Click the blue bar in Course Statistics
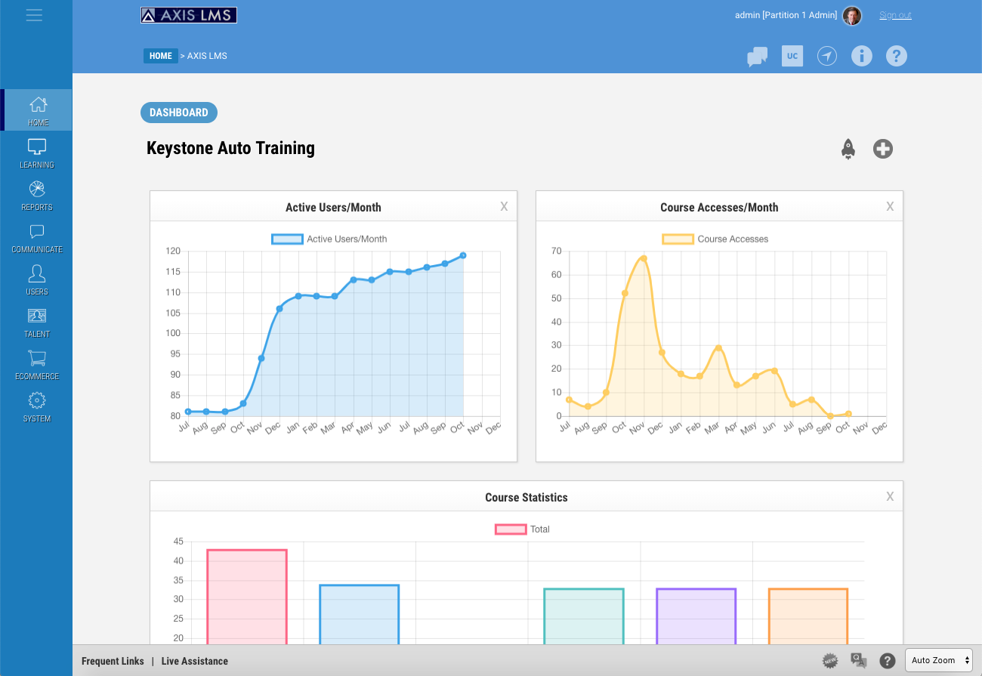This screenshot has height=676, width=982. point(359,614)
